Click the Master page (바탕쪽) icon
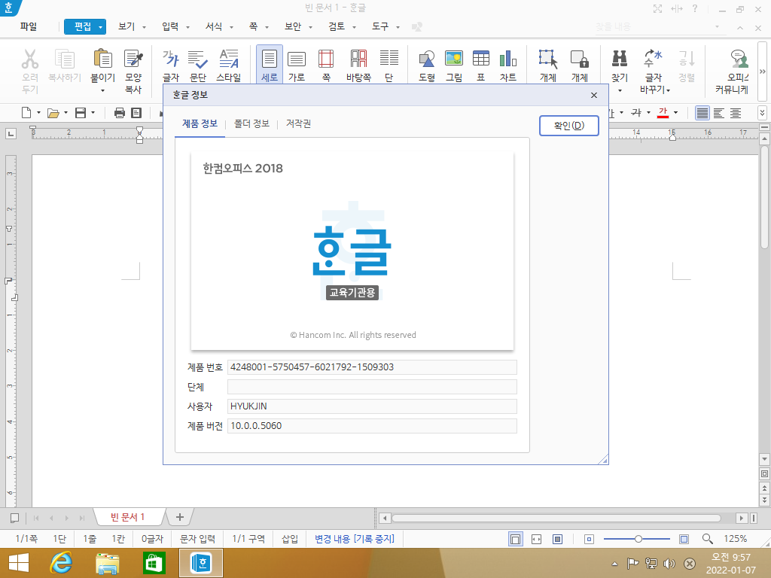Viewport: 771px width, 578px height. (x=358, y=59)
